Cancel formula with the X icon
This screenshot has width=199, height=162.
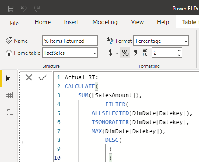(x=29, y=77)
